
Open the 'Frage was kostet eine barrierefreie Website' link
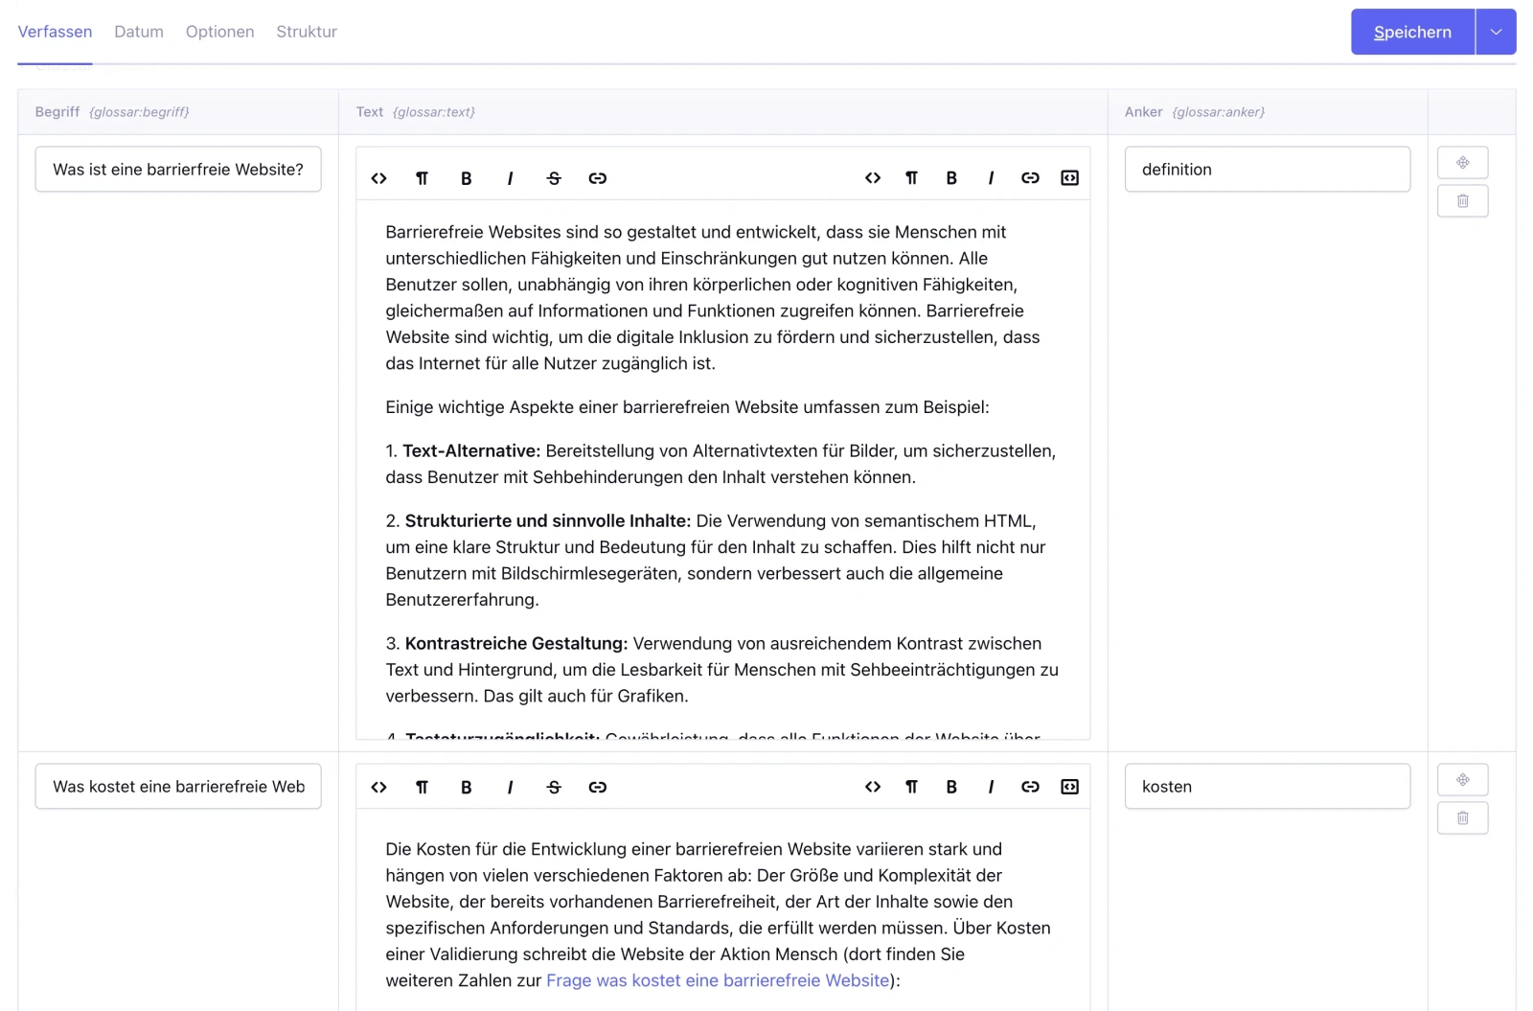coord(718,980)
